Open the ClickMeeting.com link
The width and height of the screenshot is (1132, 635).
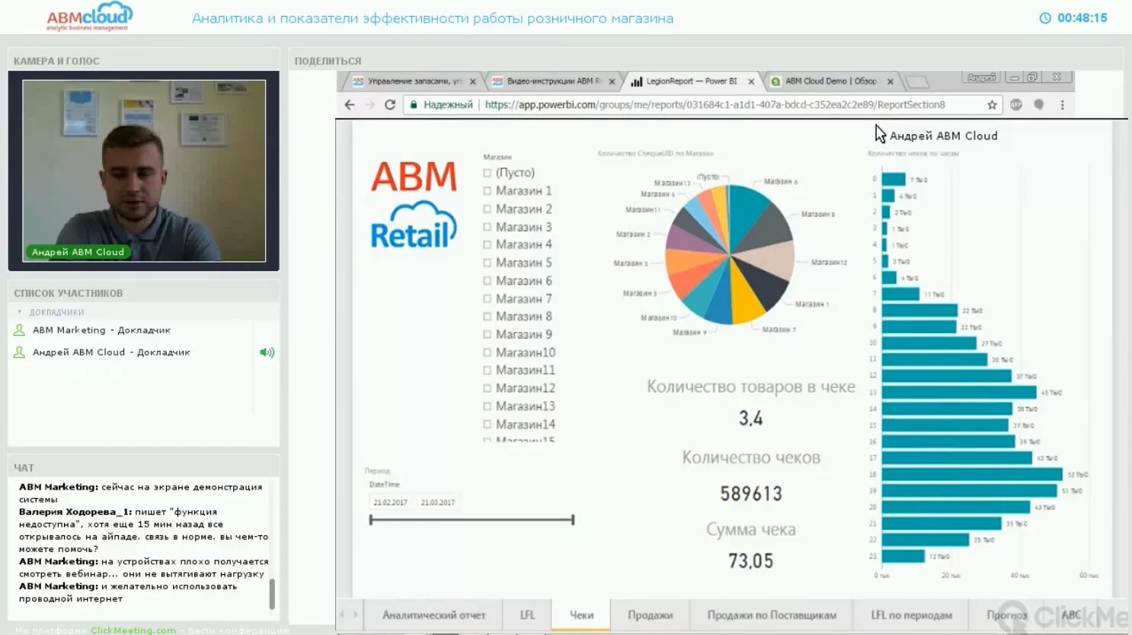click(x=133, y=630)
